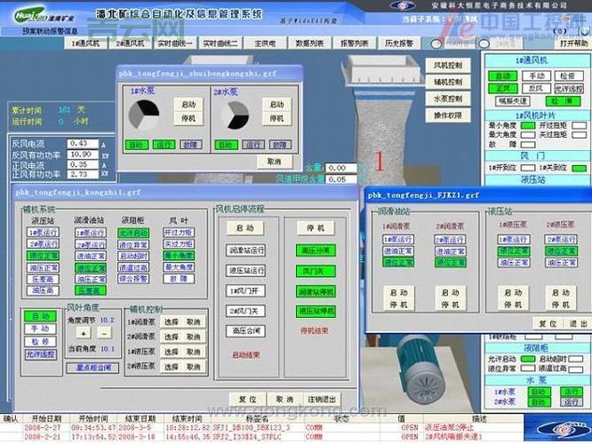Click the 反风电流 value field
The width and height of the screenshot is (592, 444).
82,143
